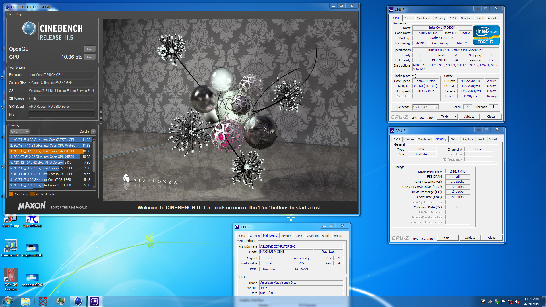
Task: Select ranking row Intel Xeon CPU W5590
Action: click(x=50, y=146)
